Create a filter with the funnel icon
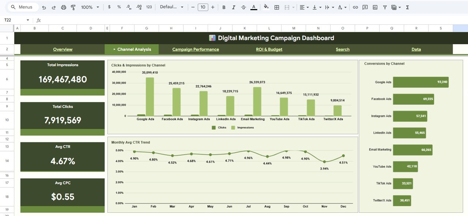 pyautogui.click(x=385, y=7)
